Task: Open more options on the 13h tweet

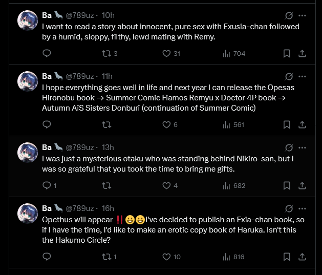Action: [302, 147]
